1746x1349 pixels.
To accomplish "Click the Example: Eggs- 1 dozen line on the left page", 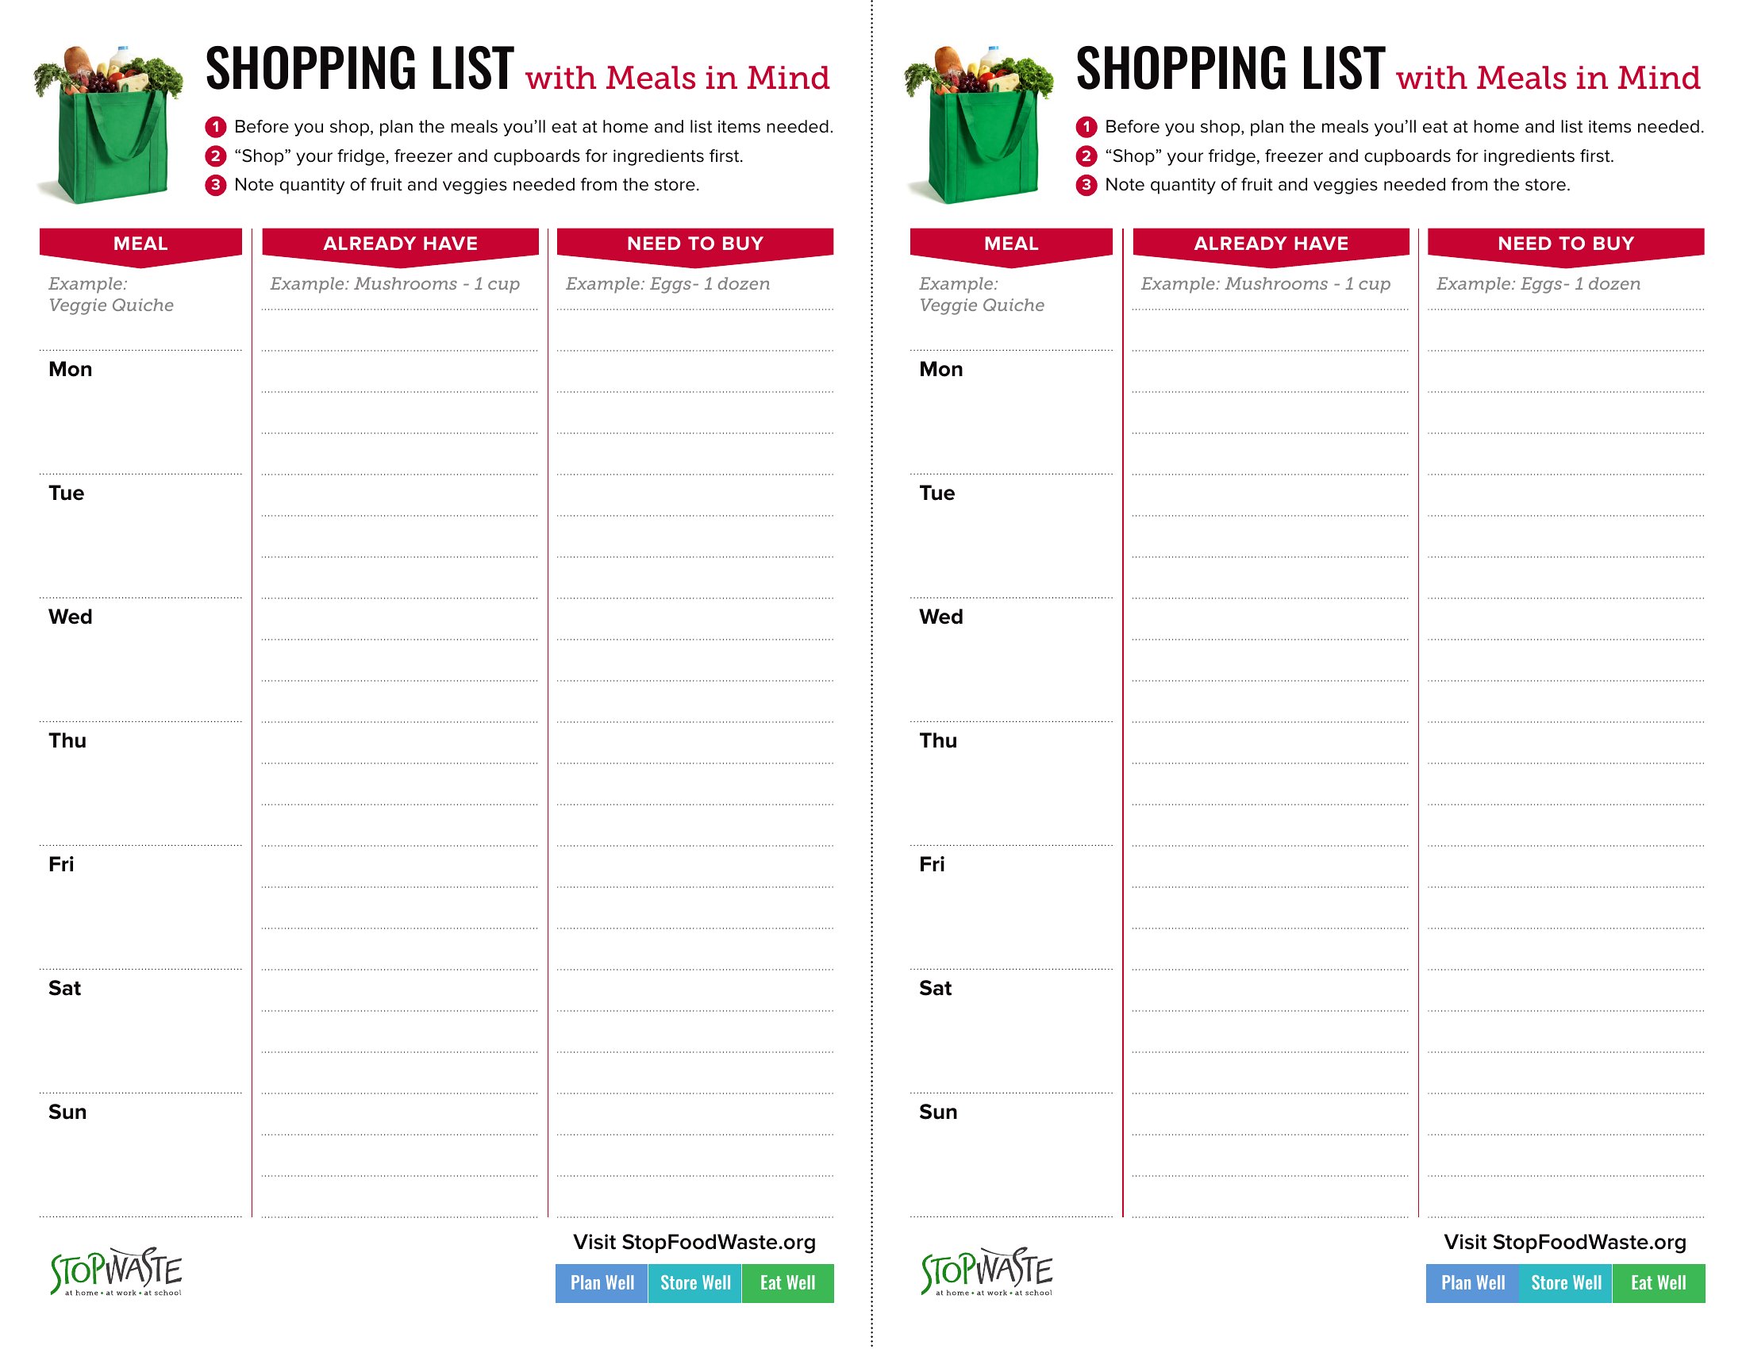I will 667,285.
